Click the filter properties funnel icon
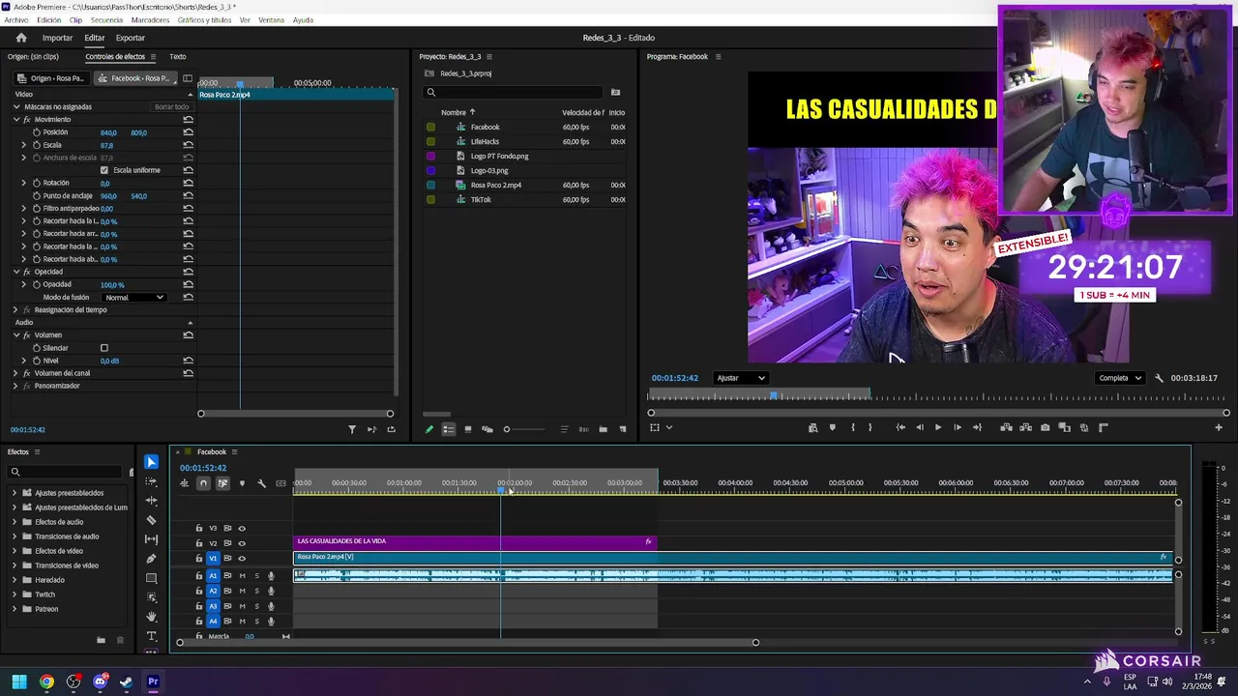 (x=352, y=429)
